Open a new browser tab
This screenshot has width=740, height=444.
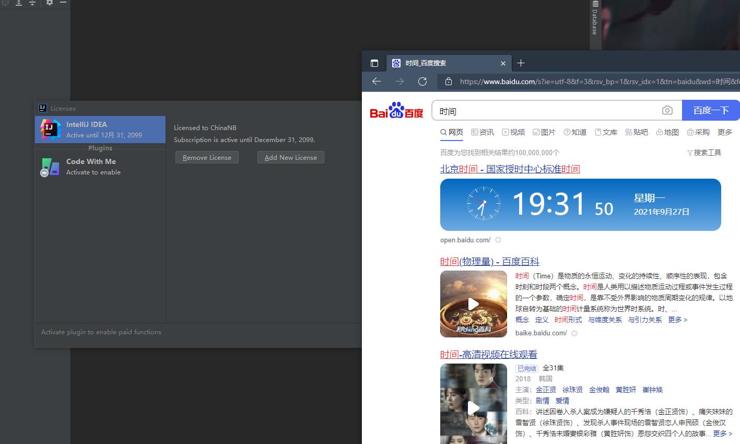(521, 63)
